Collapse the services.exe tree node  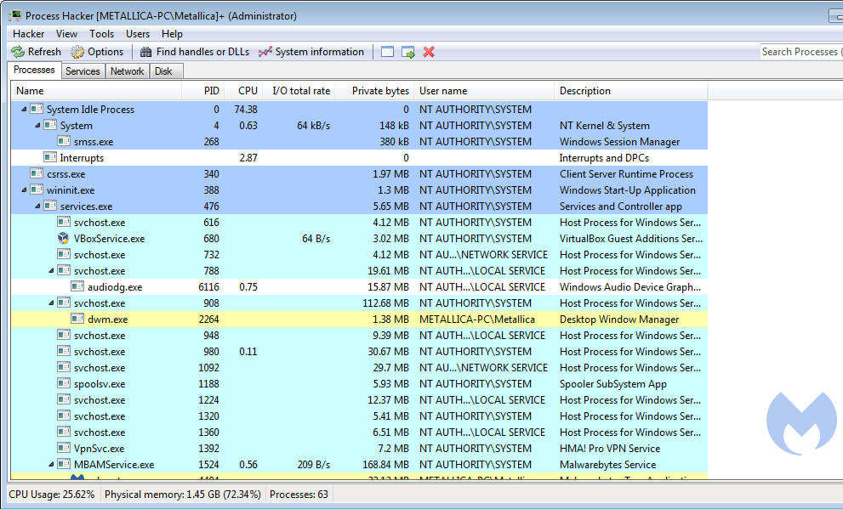click(37, 206)
